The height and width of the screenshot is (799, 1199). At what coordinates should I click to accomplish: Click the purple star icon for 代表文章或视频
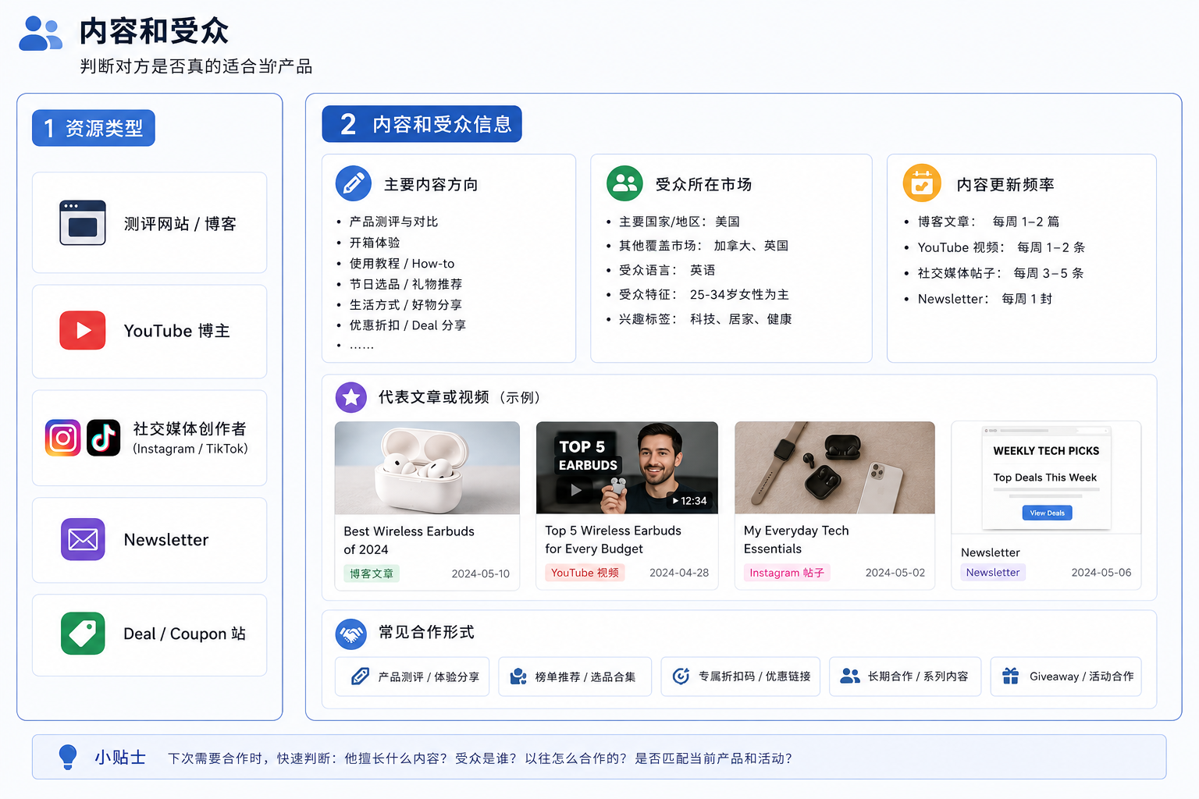351,398
